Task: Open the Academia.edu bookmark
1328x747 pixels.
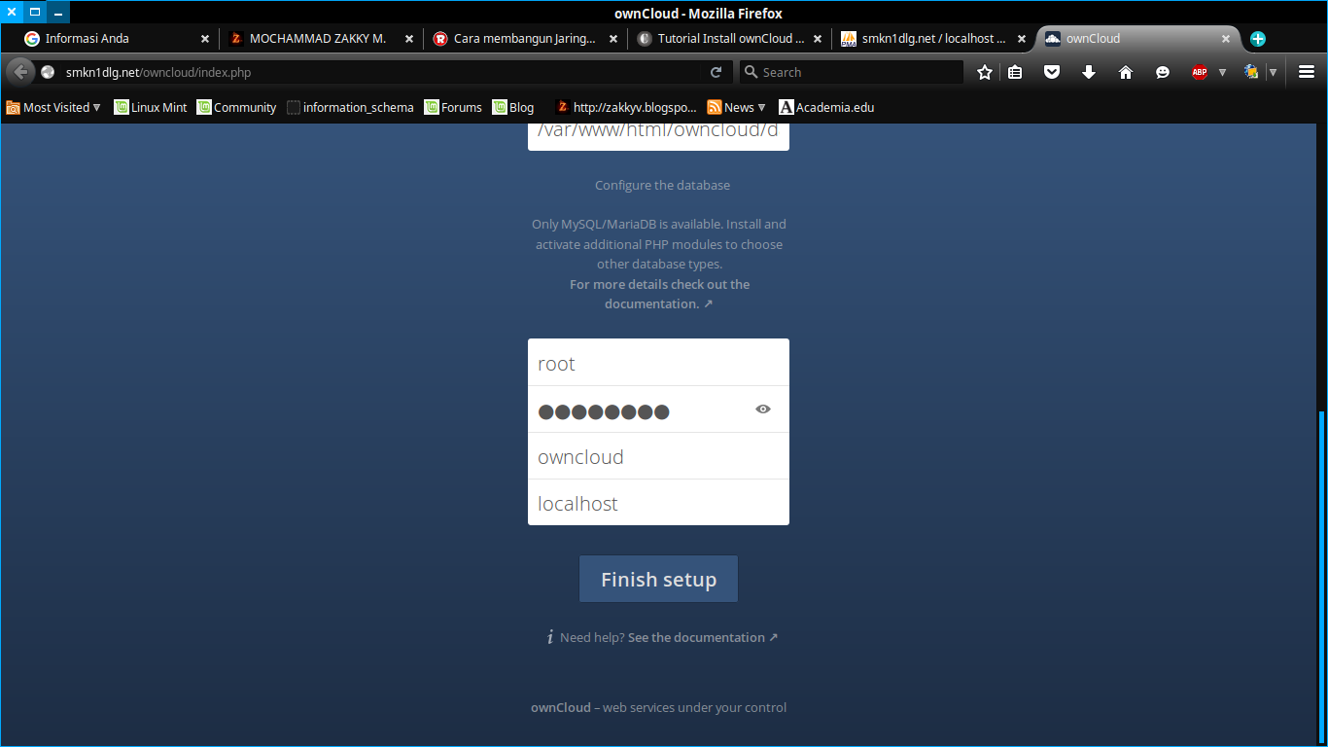Action: pyautogui.click(x=826, y=107)
